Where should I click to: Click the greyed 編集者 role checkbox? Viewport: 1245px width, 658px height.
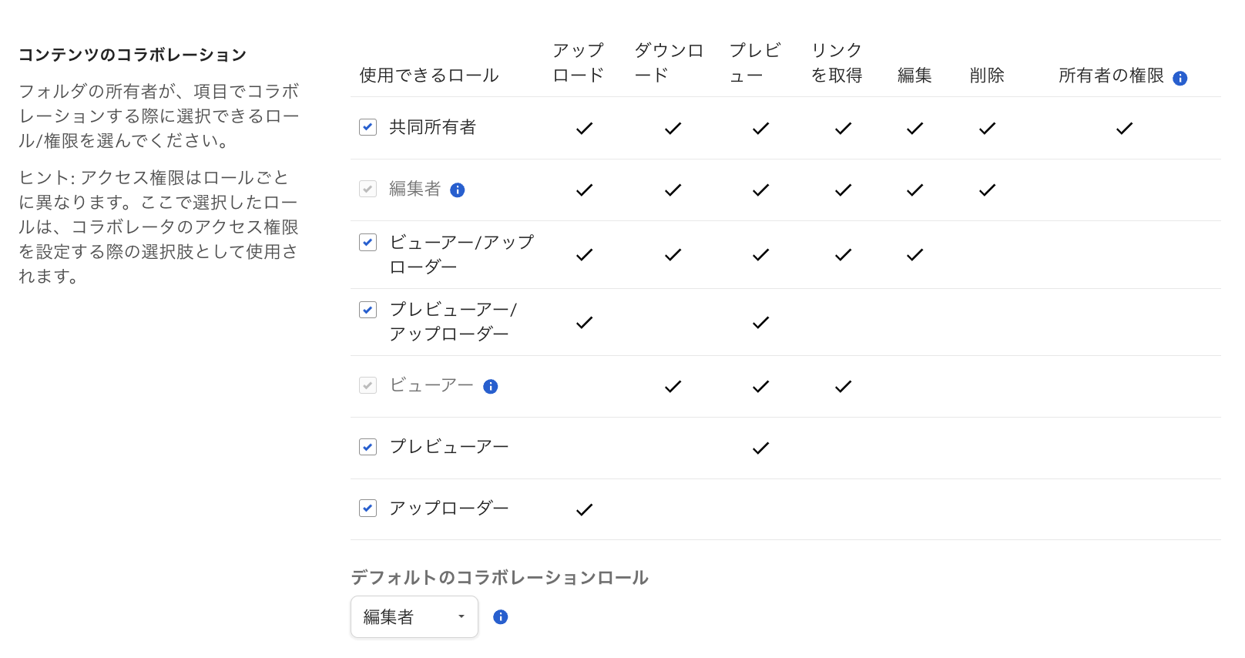(368, 189)
